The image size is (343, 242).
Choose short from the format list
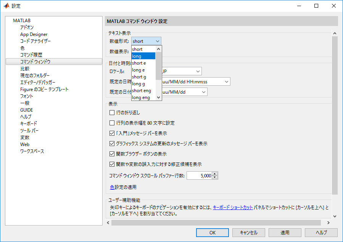(143, 49)
